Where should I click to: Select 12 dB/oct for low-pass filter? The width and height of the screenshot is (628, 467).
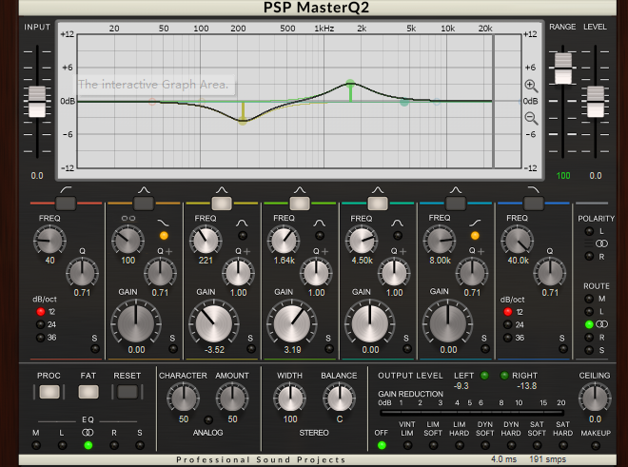[x=508, y=312]
